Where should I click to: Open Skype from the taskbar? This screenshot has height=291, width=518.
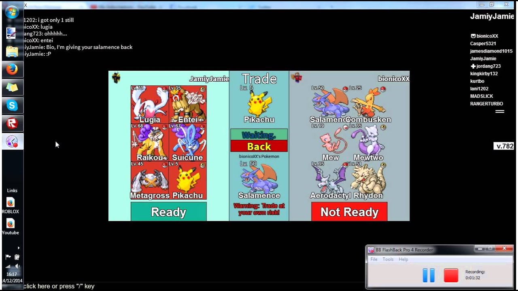point(12,106)
